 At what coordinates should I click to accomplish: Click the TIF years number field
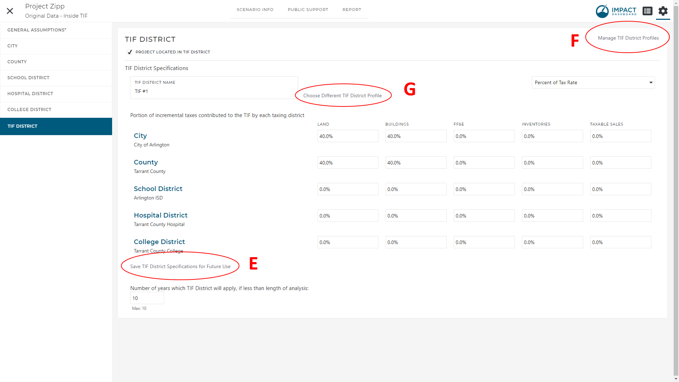[x=147, y=298]
